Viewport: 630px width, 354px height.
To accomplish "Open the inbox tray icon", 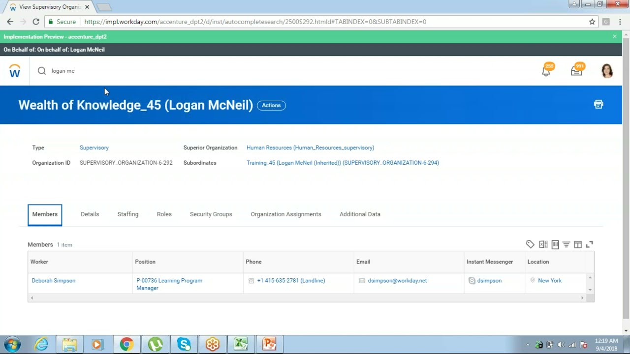I will [576, 71].
